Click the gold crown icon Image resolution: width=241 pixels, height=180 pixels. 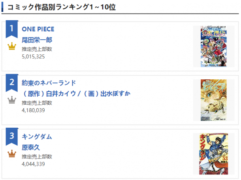12,46
